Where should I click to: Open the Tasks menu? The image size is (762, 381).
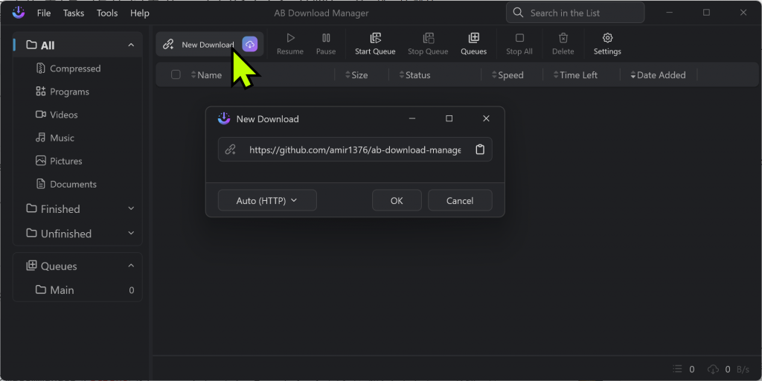74,13
